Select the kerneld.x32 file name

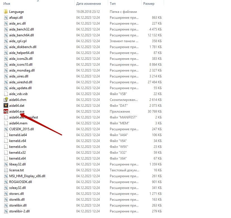pos(17,153)
